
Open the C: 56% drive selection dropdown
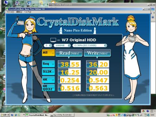pyautogui.click(x=90, y=45)
